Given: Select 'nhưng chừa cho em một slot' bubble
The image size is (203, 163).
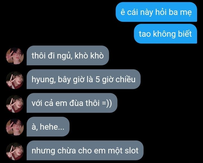Looking at the screenshot, I should click(85, 150).
